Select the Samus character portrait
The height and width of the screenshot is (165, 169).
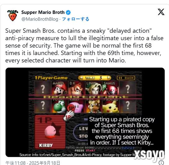tap(111, 88)
